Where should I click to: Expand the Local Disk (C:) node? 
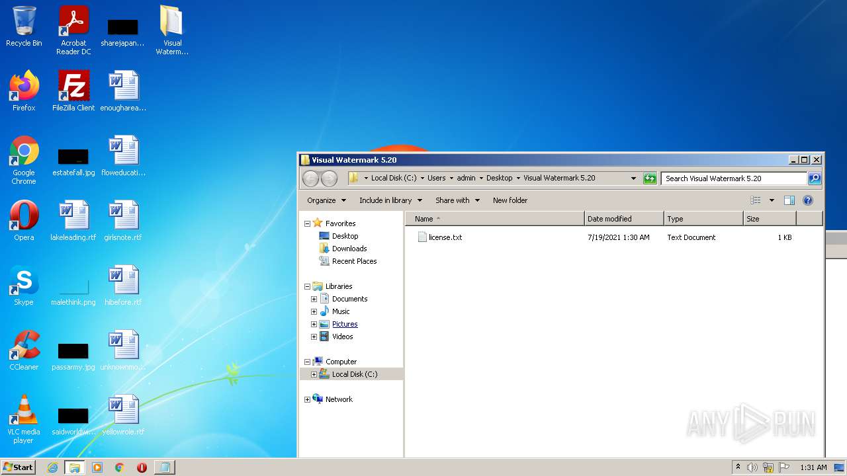pyautogui.click(x=314, y=374)
